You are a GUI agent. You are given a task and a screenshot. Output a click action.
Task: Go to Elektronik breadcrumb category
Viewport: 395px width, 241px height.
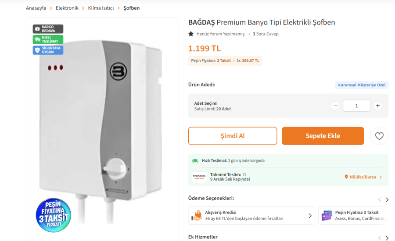coord(67,8)
